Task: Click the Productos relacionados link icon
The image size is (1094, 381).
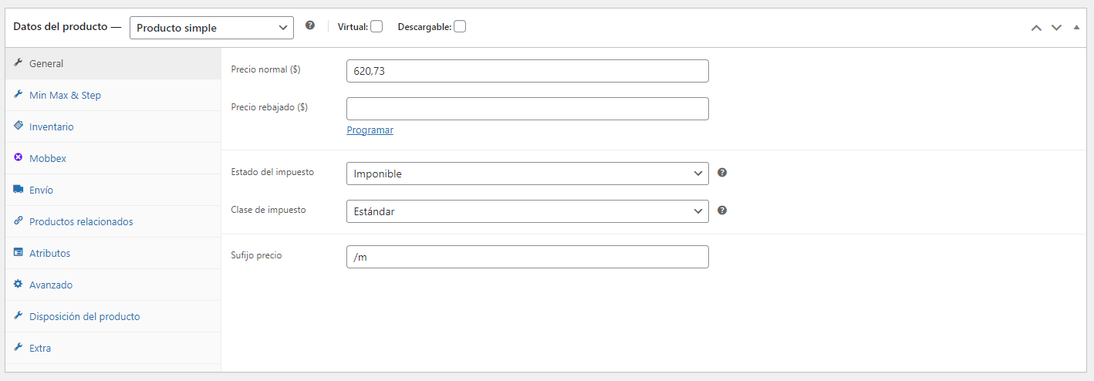Action: pos(18,221)
